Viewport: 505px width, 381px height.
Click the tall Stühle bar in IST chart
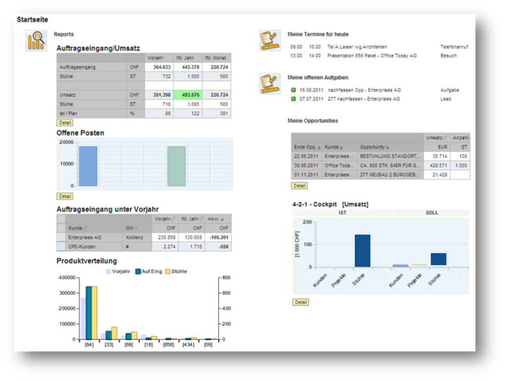[x=362, y=251]
